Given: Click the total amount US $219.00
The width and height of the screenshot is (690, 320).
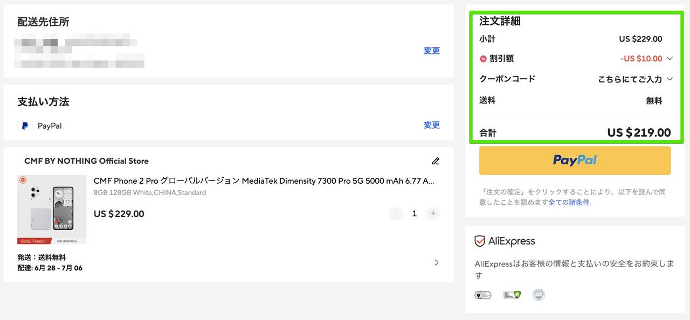Looking at the screenshot, I should coord(639,133).
